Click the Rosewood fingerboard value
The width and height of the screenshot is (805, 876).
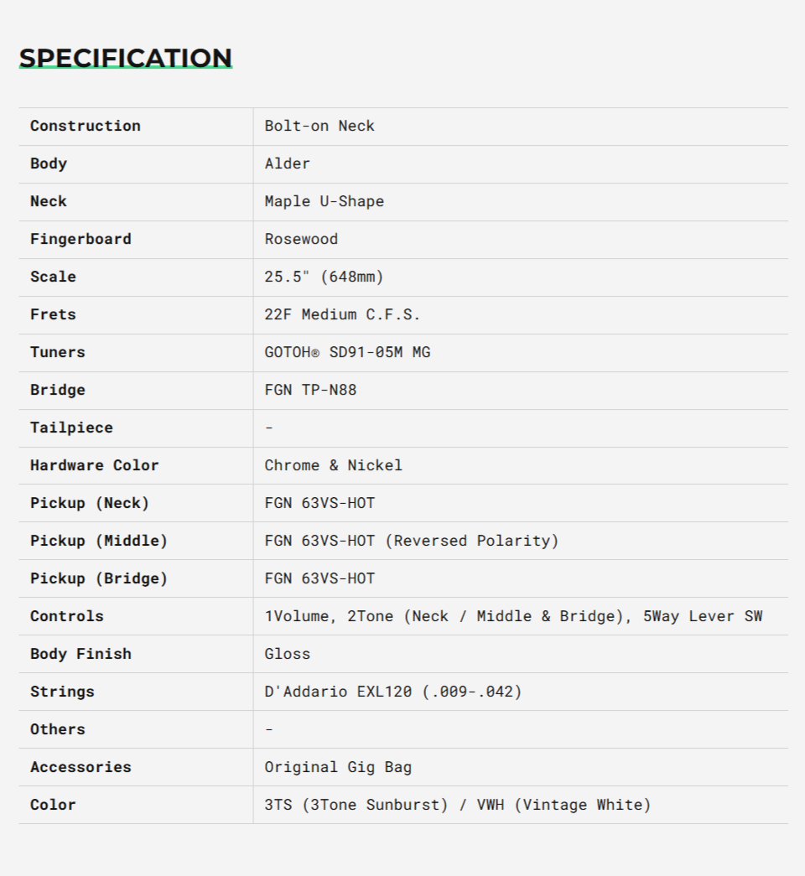(301, 239)
